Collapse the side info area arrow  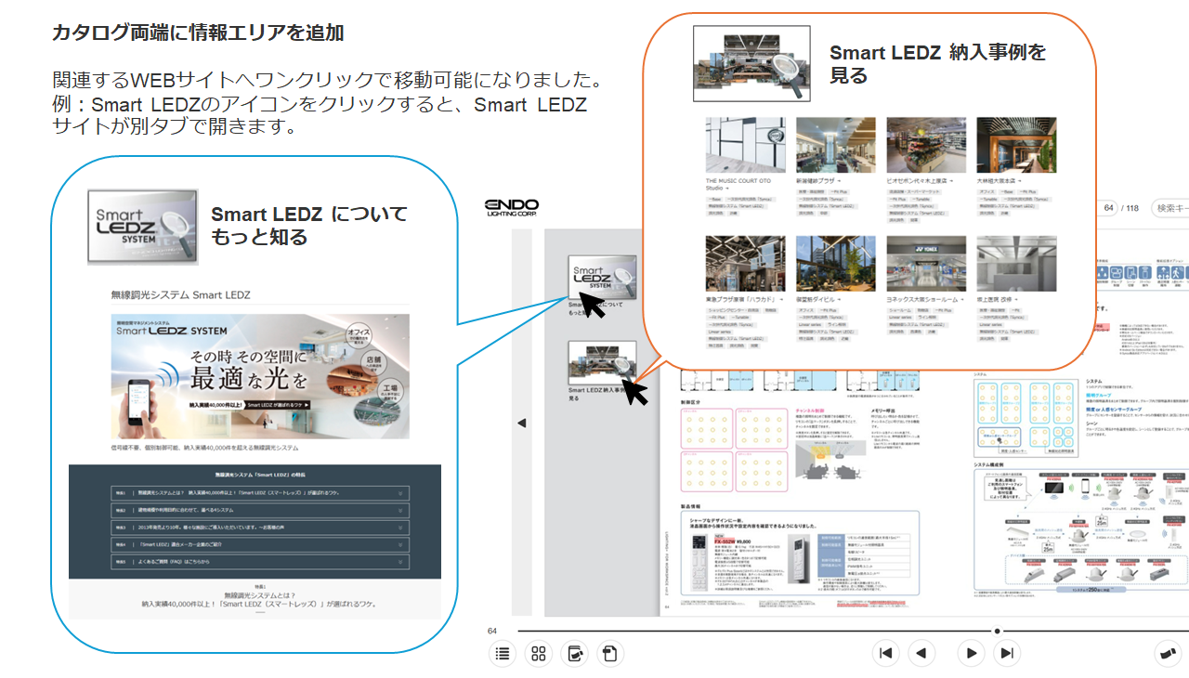[x=521, y=423]
